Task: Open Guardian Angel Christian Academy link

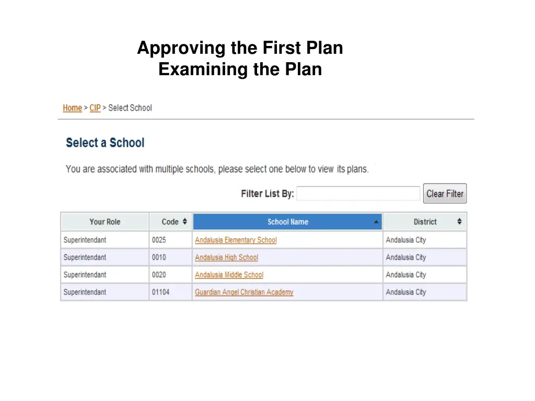Action: 244,292
